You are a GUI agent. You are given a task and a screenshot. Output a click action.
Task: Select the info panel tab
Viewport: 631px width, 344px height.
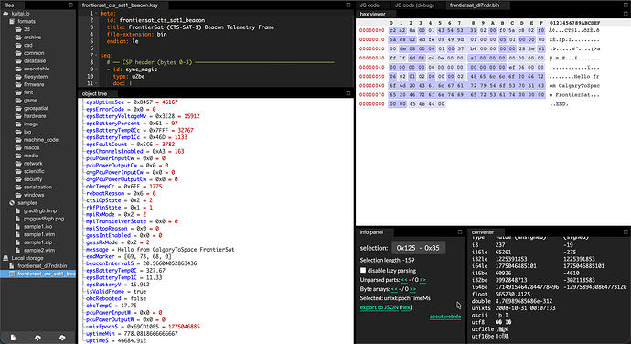[371, 232]
